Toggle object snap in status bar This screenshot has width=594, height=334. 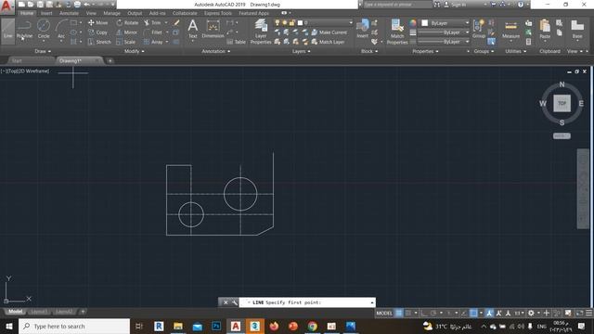(x=473, y=314)
